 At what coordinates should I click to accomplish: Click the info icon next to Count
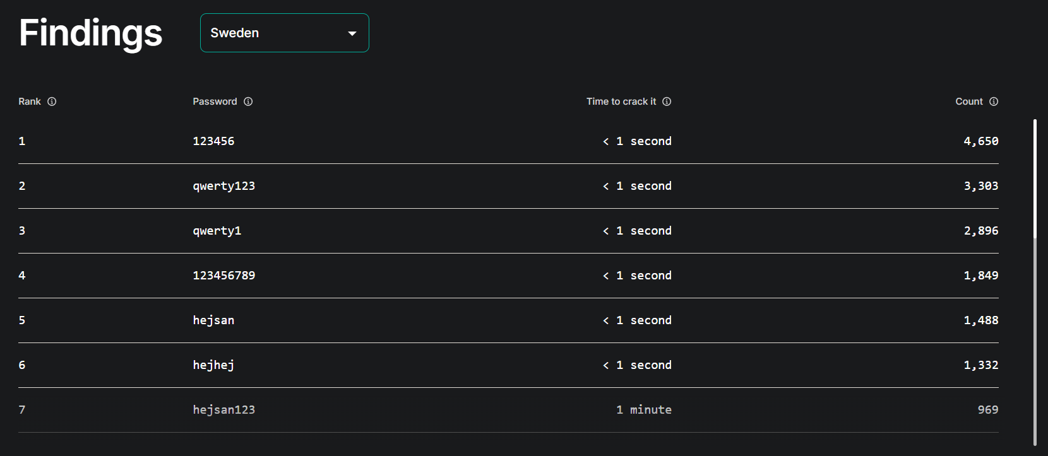click(x=994, y=102)
